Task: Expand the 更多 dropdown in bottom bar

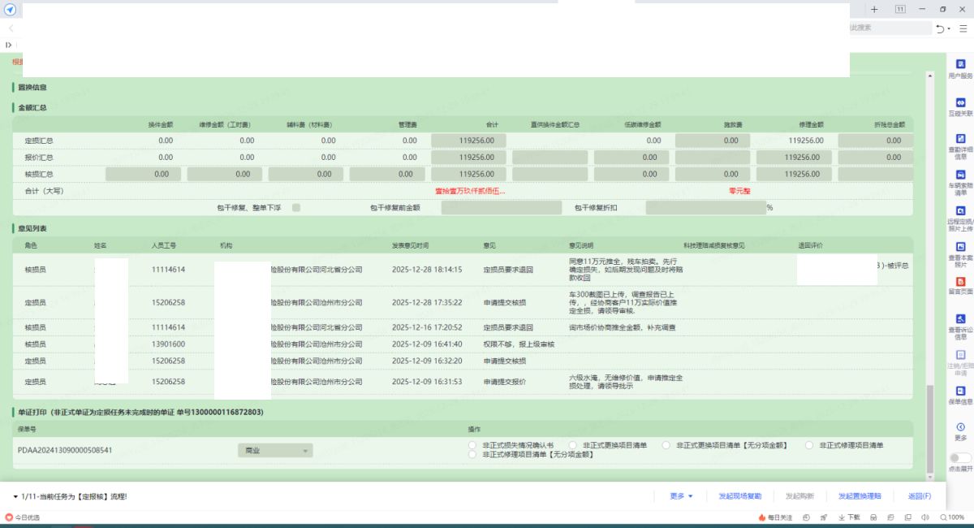Action: tap(681, 496)
